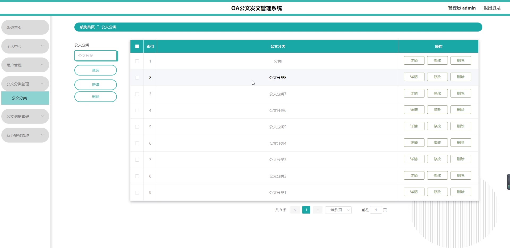
Task: Collapse the 公文分类管理 sidebar menu
Action: pos(25,84)
